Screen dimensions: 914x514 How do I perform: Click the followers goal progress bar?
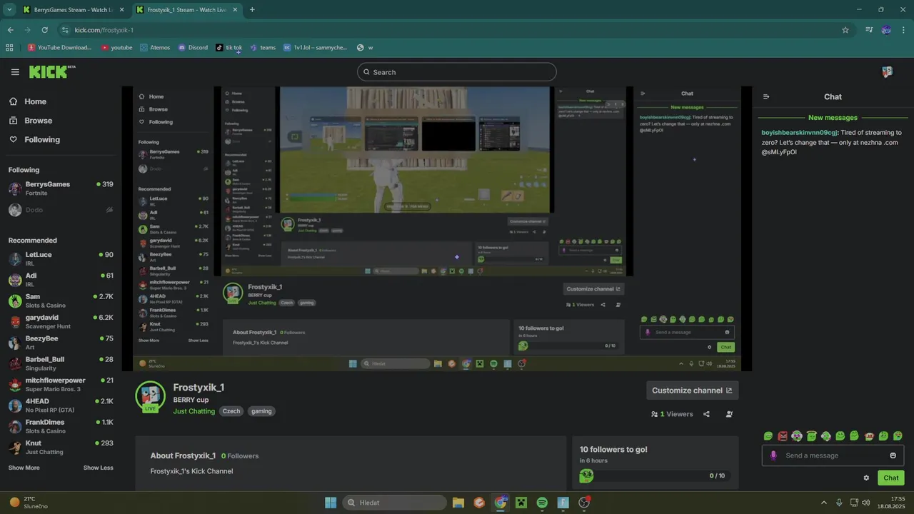pos(656,475)
